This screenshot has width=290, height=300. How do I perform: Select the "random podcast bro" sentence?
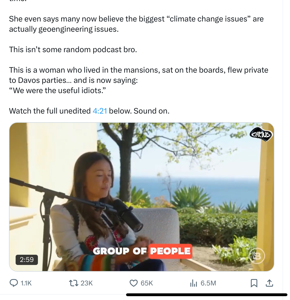tap(73, 49)
